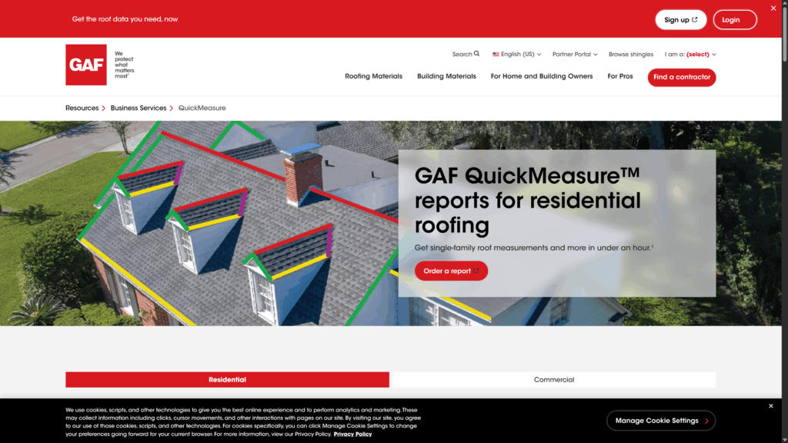
Task: Open the Partner Portal dropdown
Action: coord(575,54)
